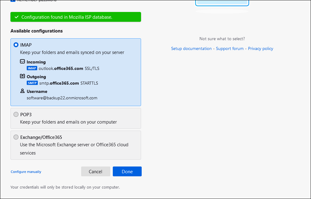Choose the Exchange/Office365 radio option
This screenshot has width=311, height=199.
click(16, 137)
